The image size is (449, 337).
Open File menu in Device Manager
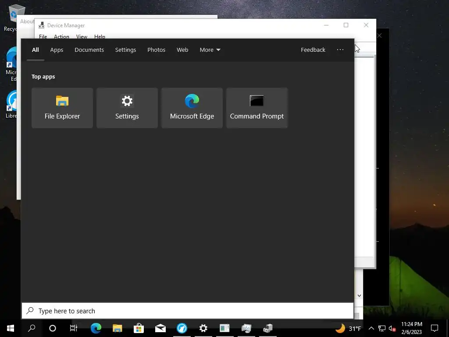tap(43, 36)
